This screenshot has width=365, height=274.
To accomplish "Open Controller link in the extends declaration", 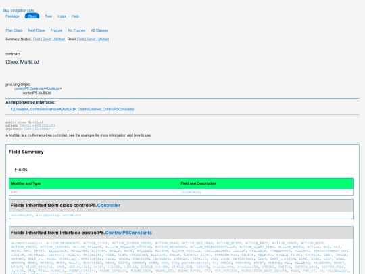I will click(x=28, y=126).
